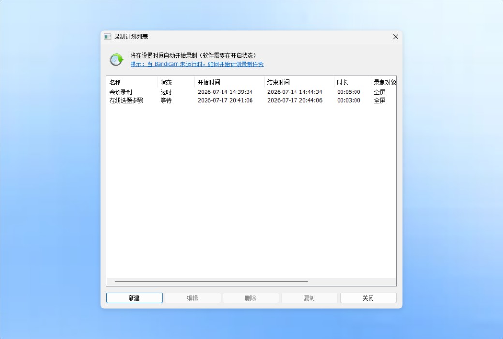Sort by the 开始时间 column header
The height and width of the screenshot is (339, 503).
229,82
